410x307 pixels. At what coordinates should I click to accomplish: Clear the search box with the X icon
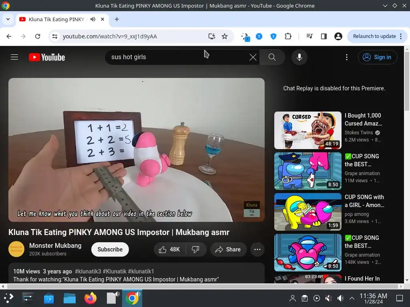[253, 57]
